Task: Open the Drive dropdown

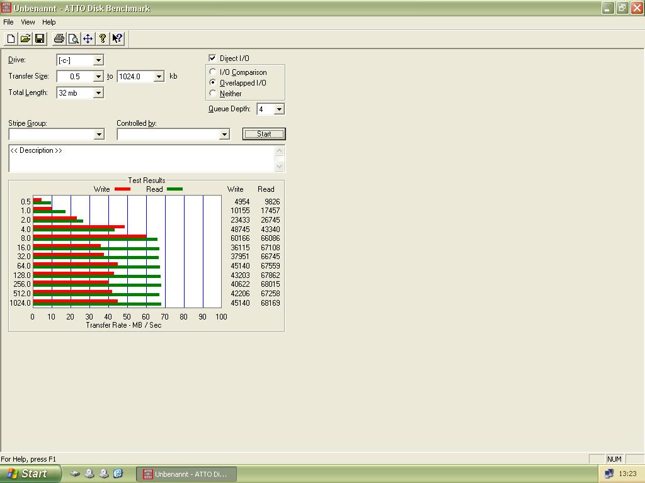Action: [x=98, y=60]
